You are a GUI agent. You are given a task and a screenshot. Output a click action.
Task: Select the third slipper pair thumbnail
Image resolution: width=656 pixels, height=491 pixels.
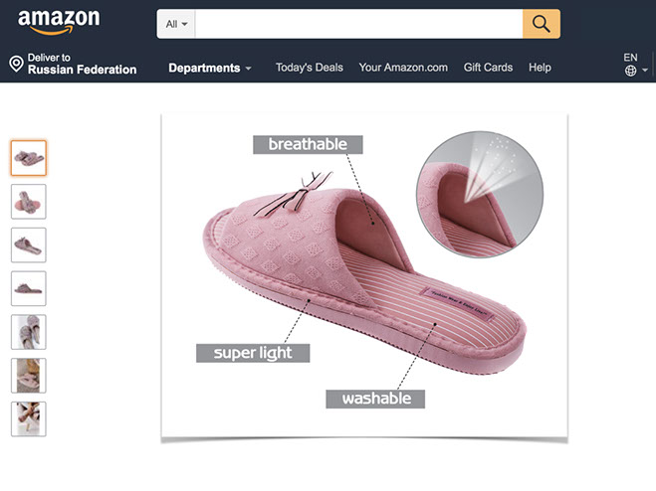click(x=29, y=245)
